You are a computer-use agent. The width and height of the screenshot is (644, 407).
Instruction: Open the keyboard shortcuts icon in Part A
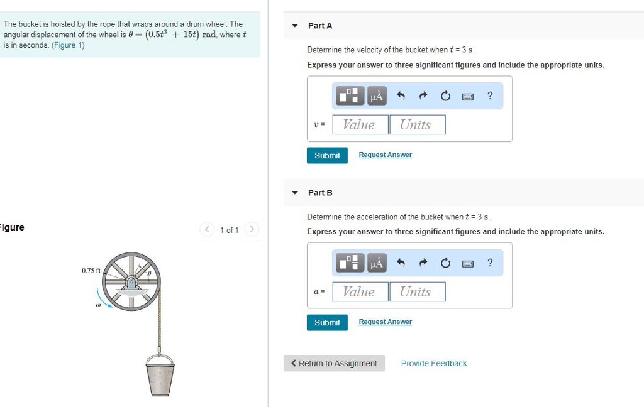click(467, 95)
